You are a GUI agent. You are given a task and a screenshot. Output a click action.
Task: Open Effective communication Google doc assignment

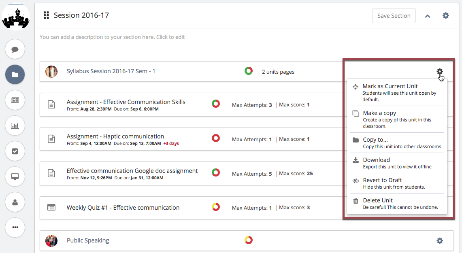click(x=132, y=171)
